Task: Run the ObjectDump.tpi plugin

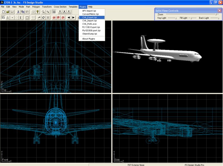Action: [89, 34]
